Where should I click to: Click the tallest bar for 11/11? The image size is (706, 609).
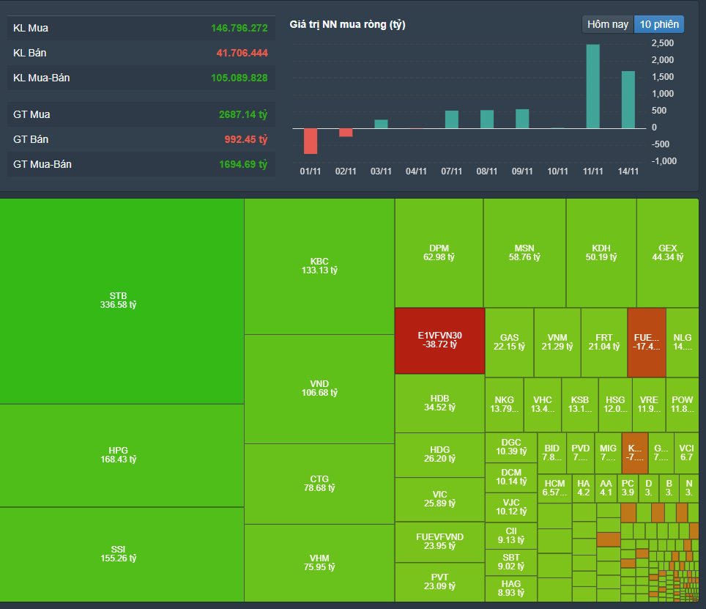pos(593,86)
